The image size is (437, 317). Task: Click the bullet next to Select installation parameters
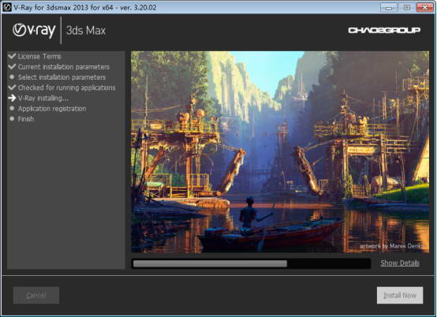tap(12, 76)
